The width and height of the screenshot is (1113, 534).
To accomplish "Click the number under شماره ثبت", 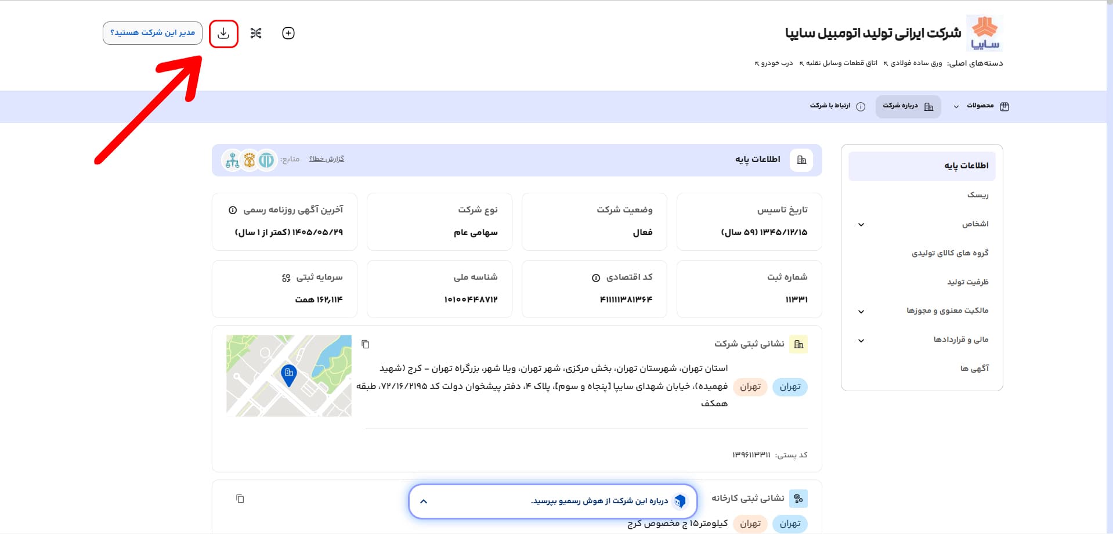I will coord(796,300).
